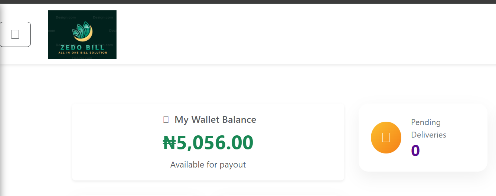Click the word Balance in the card heading

tap(240, 119)
